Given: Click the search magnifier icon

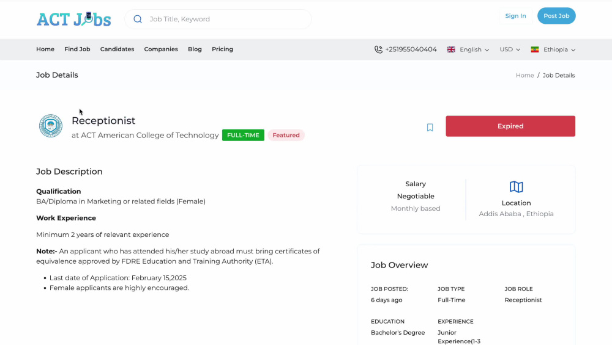Looking at the screenshot, I should [138, 19].
